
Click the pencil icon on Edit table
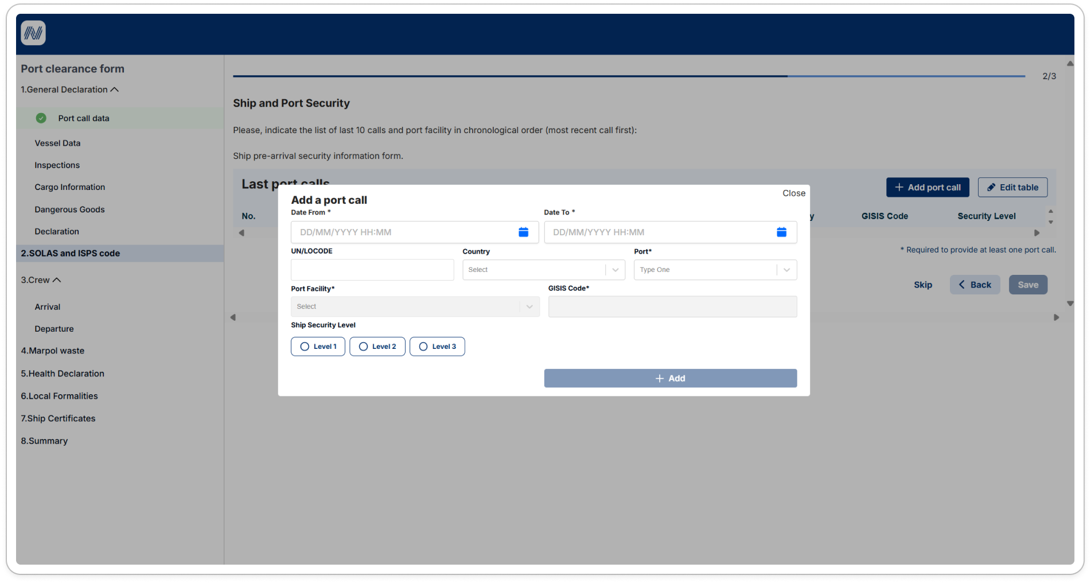[991, 188]
